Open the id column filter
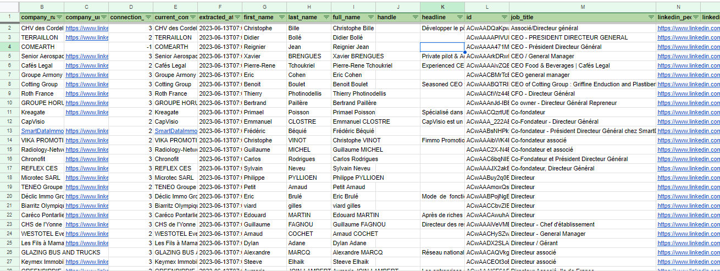Screen dimensions: 720x271 (x=505, y=17)
